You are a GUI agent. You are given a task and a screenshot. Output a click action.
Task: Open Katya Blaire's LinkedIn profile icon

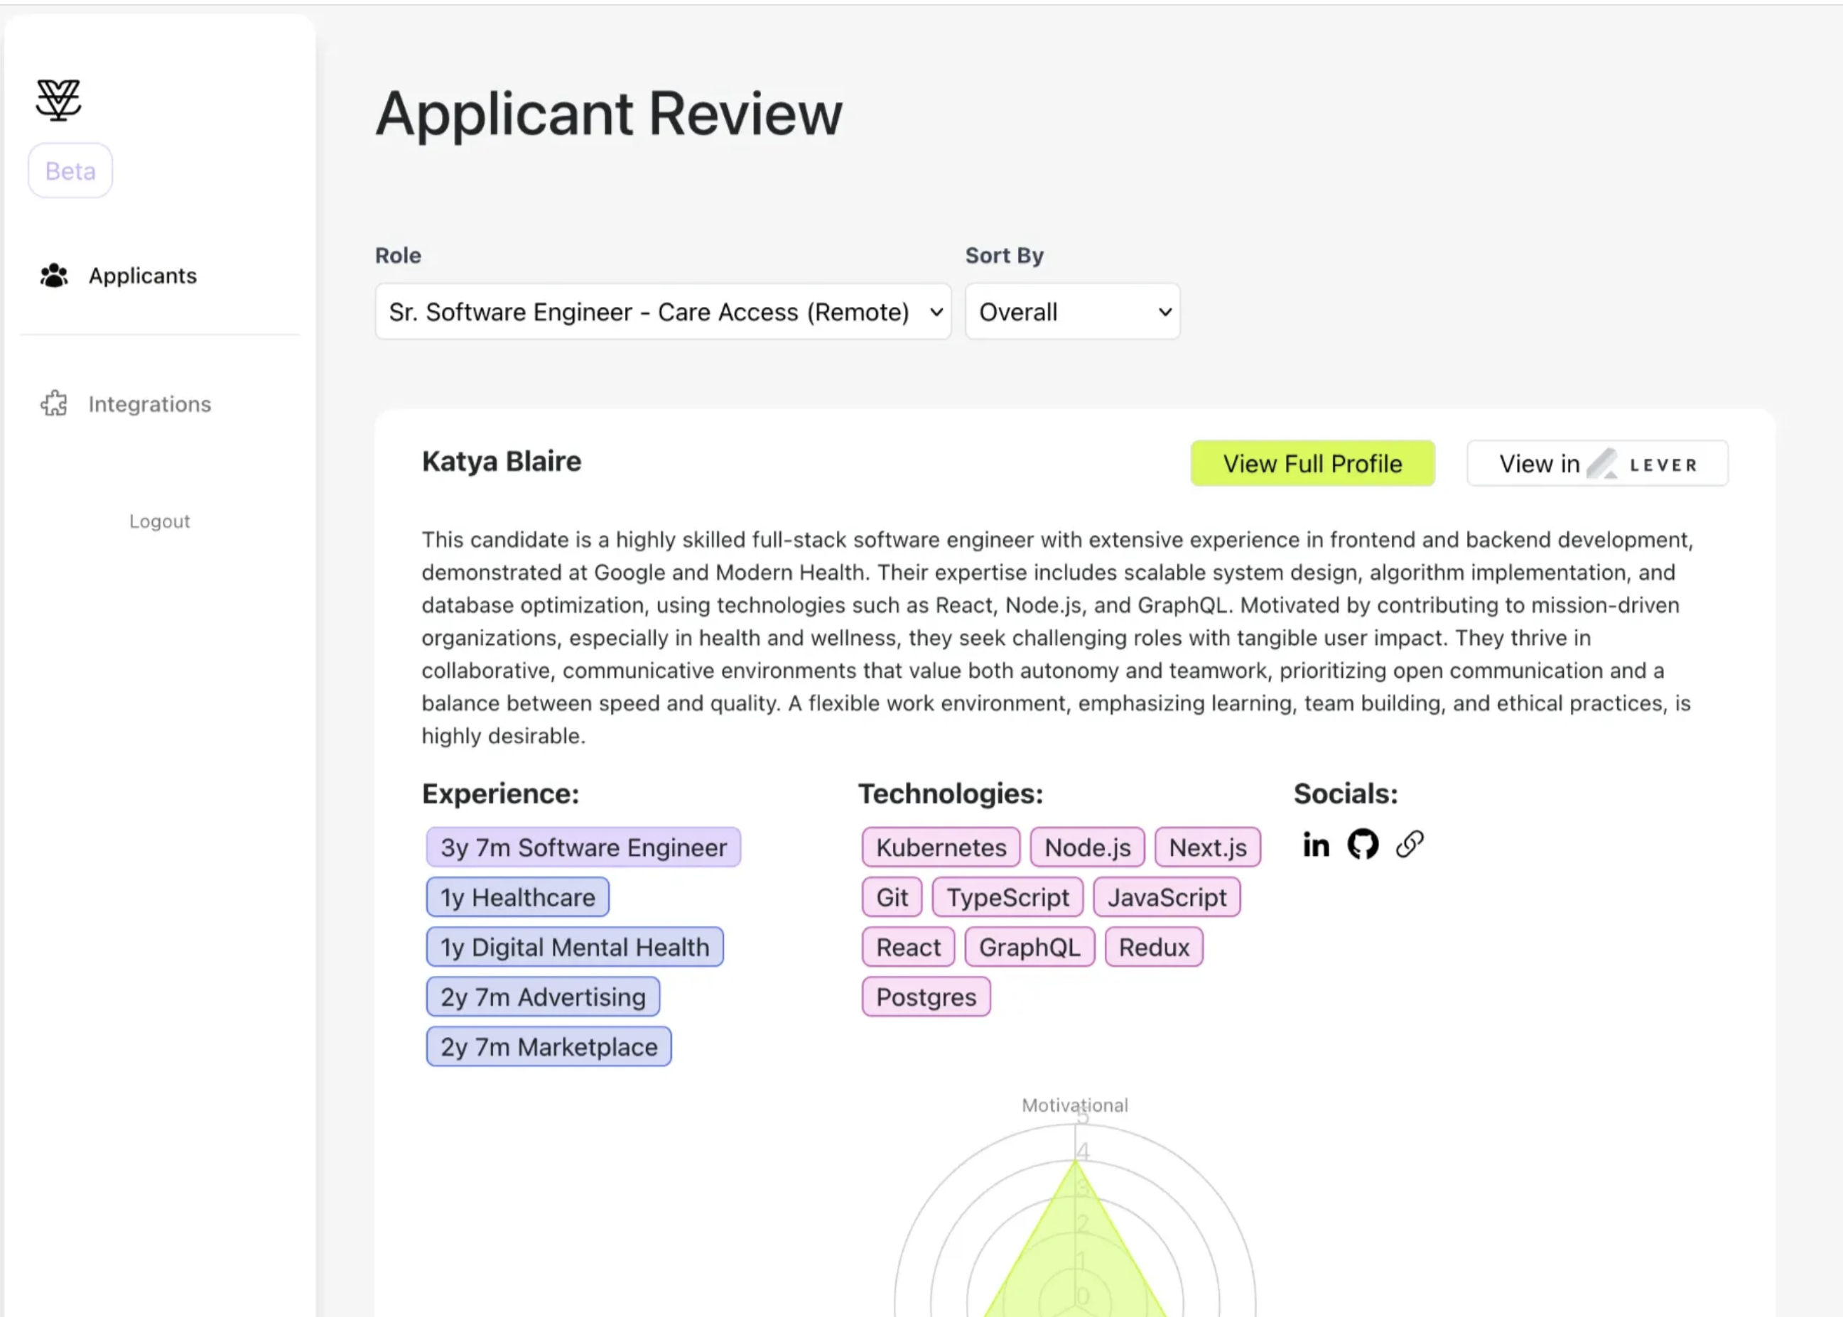(1316, 845)
